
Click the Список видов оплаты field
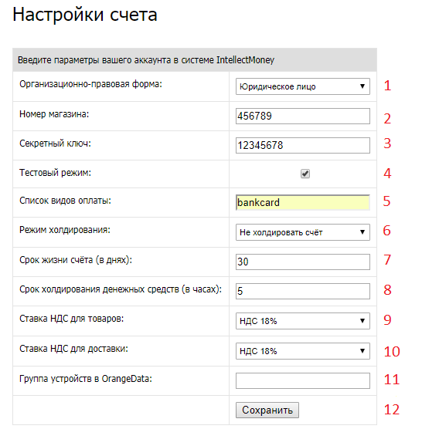pyautogui.click(x=302, y=202)
